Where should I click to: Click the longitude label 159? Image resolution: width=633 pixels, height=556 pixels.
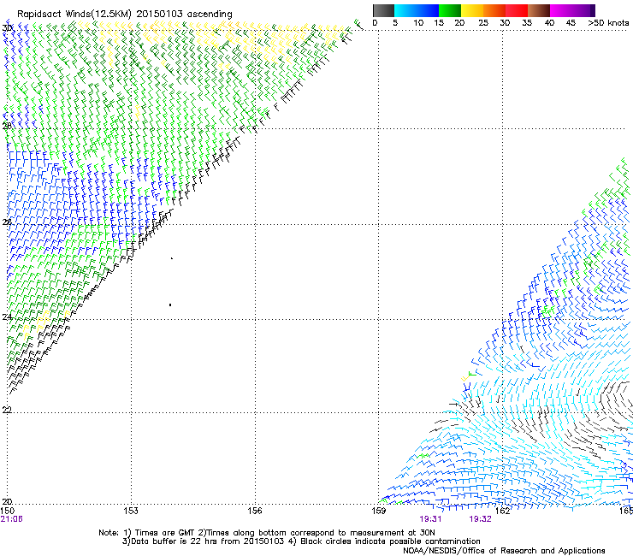(379, 511)
